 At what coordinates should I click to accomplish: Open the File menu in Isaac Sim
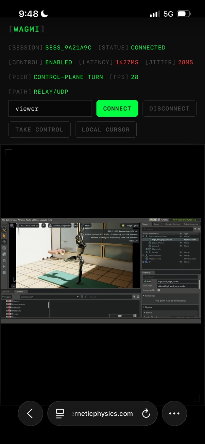(3, 220)
